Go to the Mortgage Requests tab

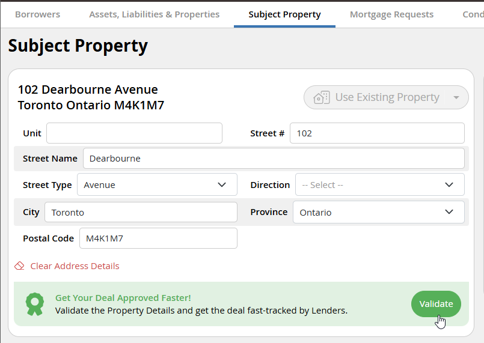coord(391,14)
